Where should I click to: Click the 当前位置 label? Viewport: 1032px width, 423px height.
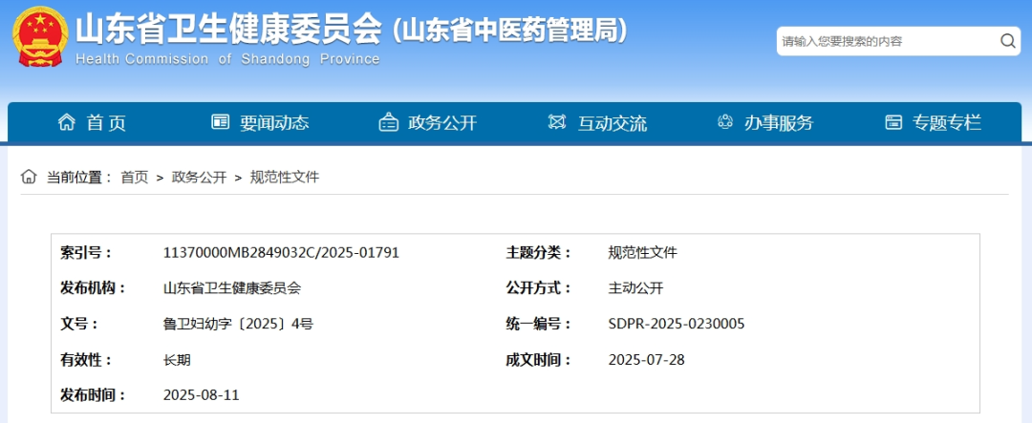coord(79,177)
